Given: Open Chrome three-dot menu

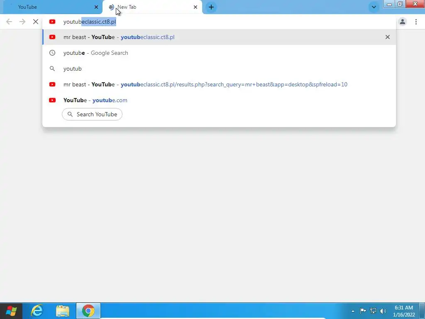Looking at the screenshot, I should pos(416,22).
